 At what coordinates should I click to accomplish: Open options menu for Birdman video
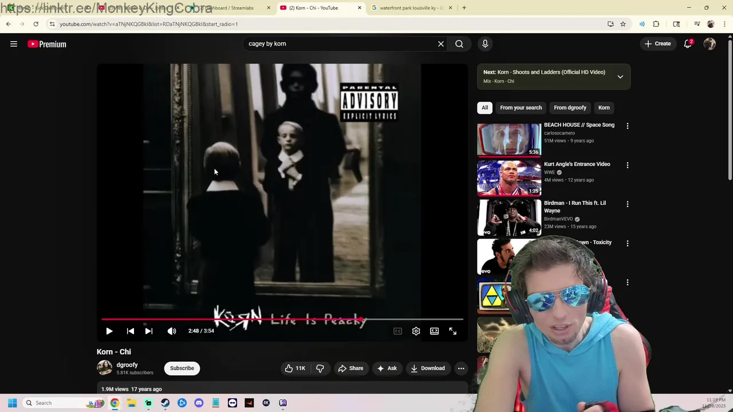627,204
